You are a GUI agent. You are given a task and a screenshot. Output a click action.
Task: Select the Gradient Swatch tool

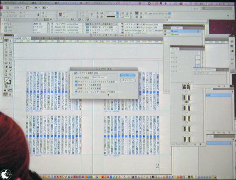[6, 67]
